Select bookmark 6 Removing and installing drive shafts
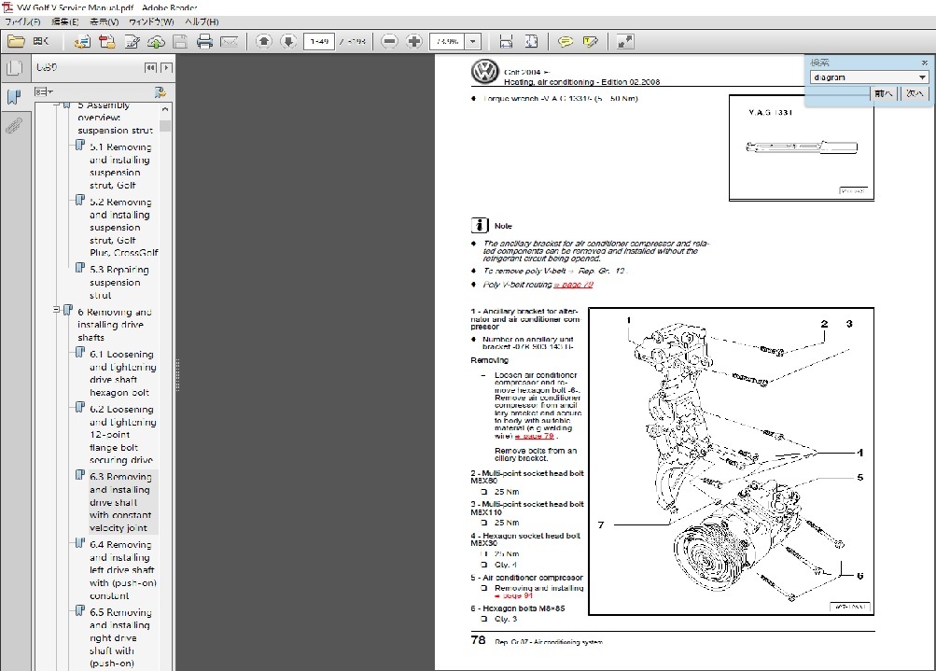Viewport: 936px width, 671px height. point(115,325)
